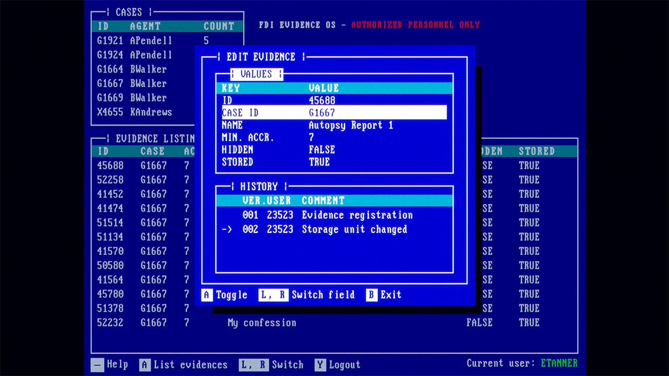Image resolution: width=669 pixels, height=376 pixels.
Task: Expand the CASES panel
Action: point(129,12)
